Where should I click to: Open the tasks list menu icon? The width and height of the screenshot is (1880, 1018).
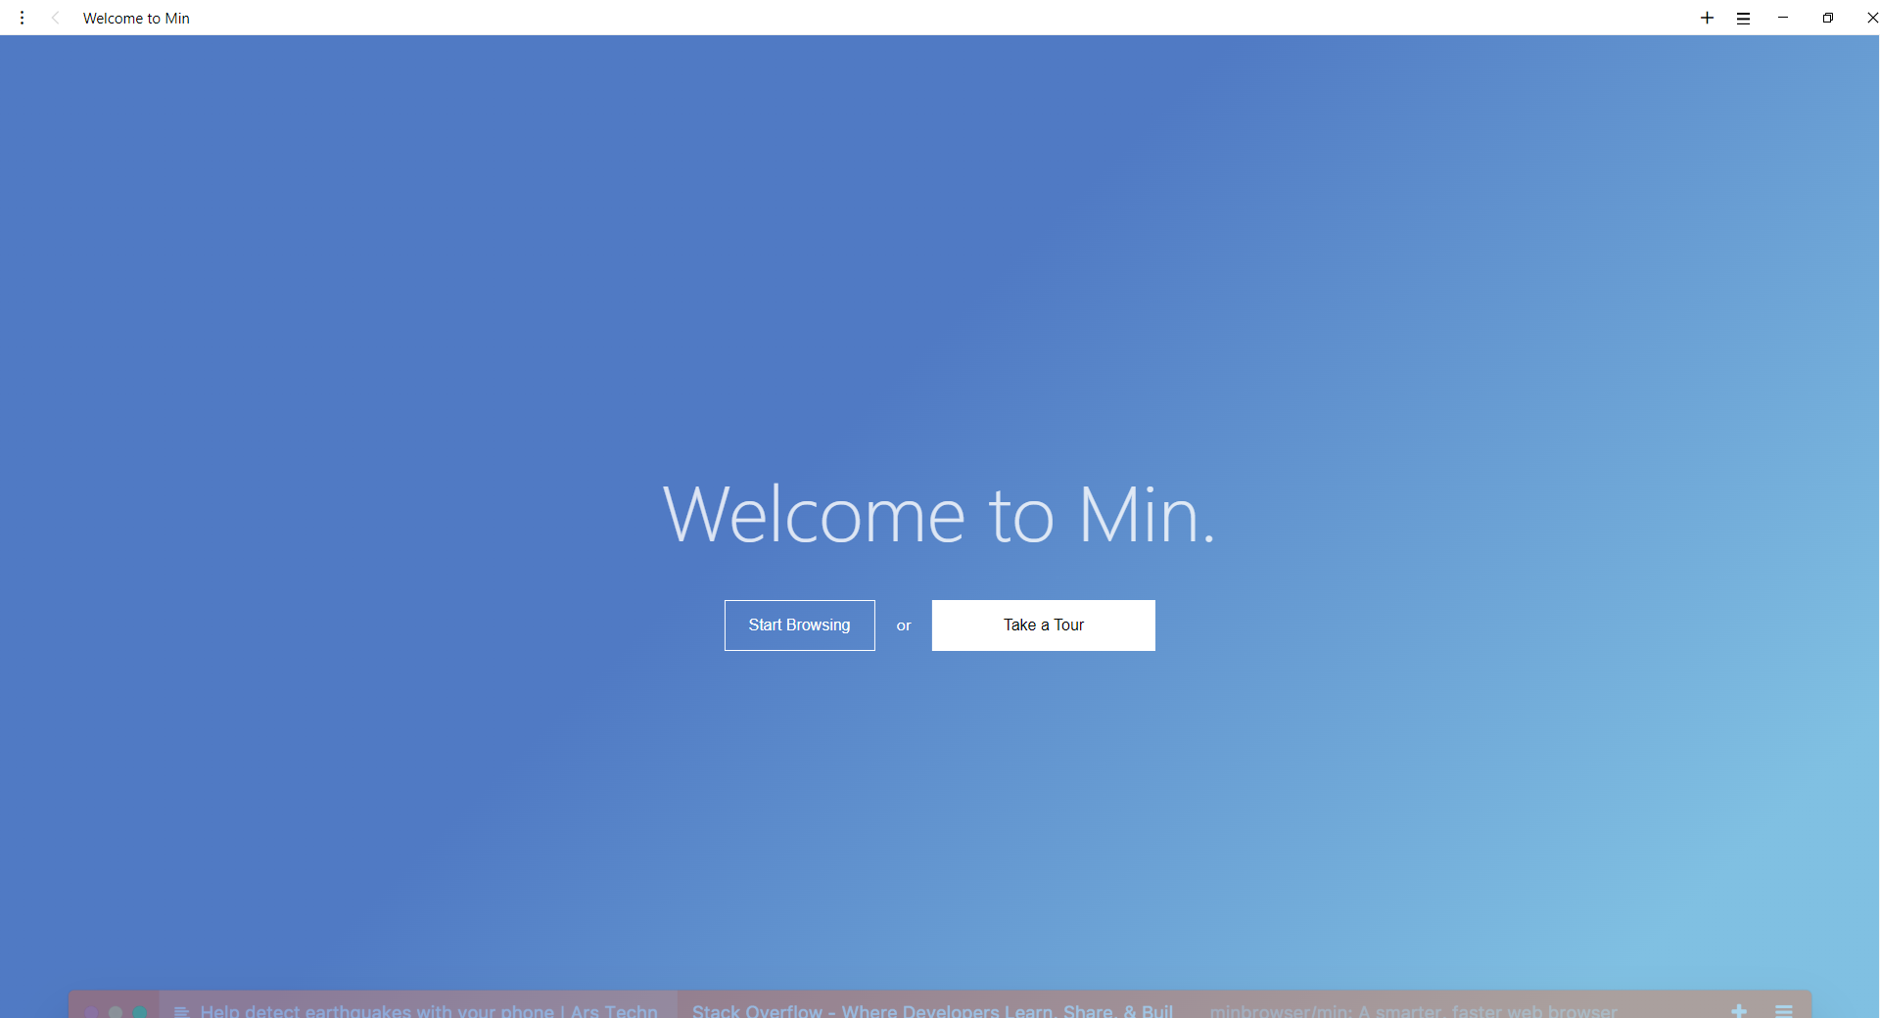(x=1743, y=18)
